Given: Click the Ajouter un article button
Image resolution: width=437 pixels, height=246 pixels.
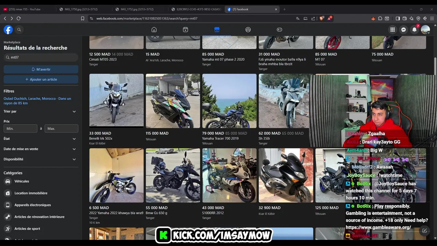Looking at the screenshot, I should click(41, 79).
